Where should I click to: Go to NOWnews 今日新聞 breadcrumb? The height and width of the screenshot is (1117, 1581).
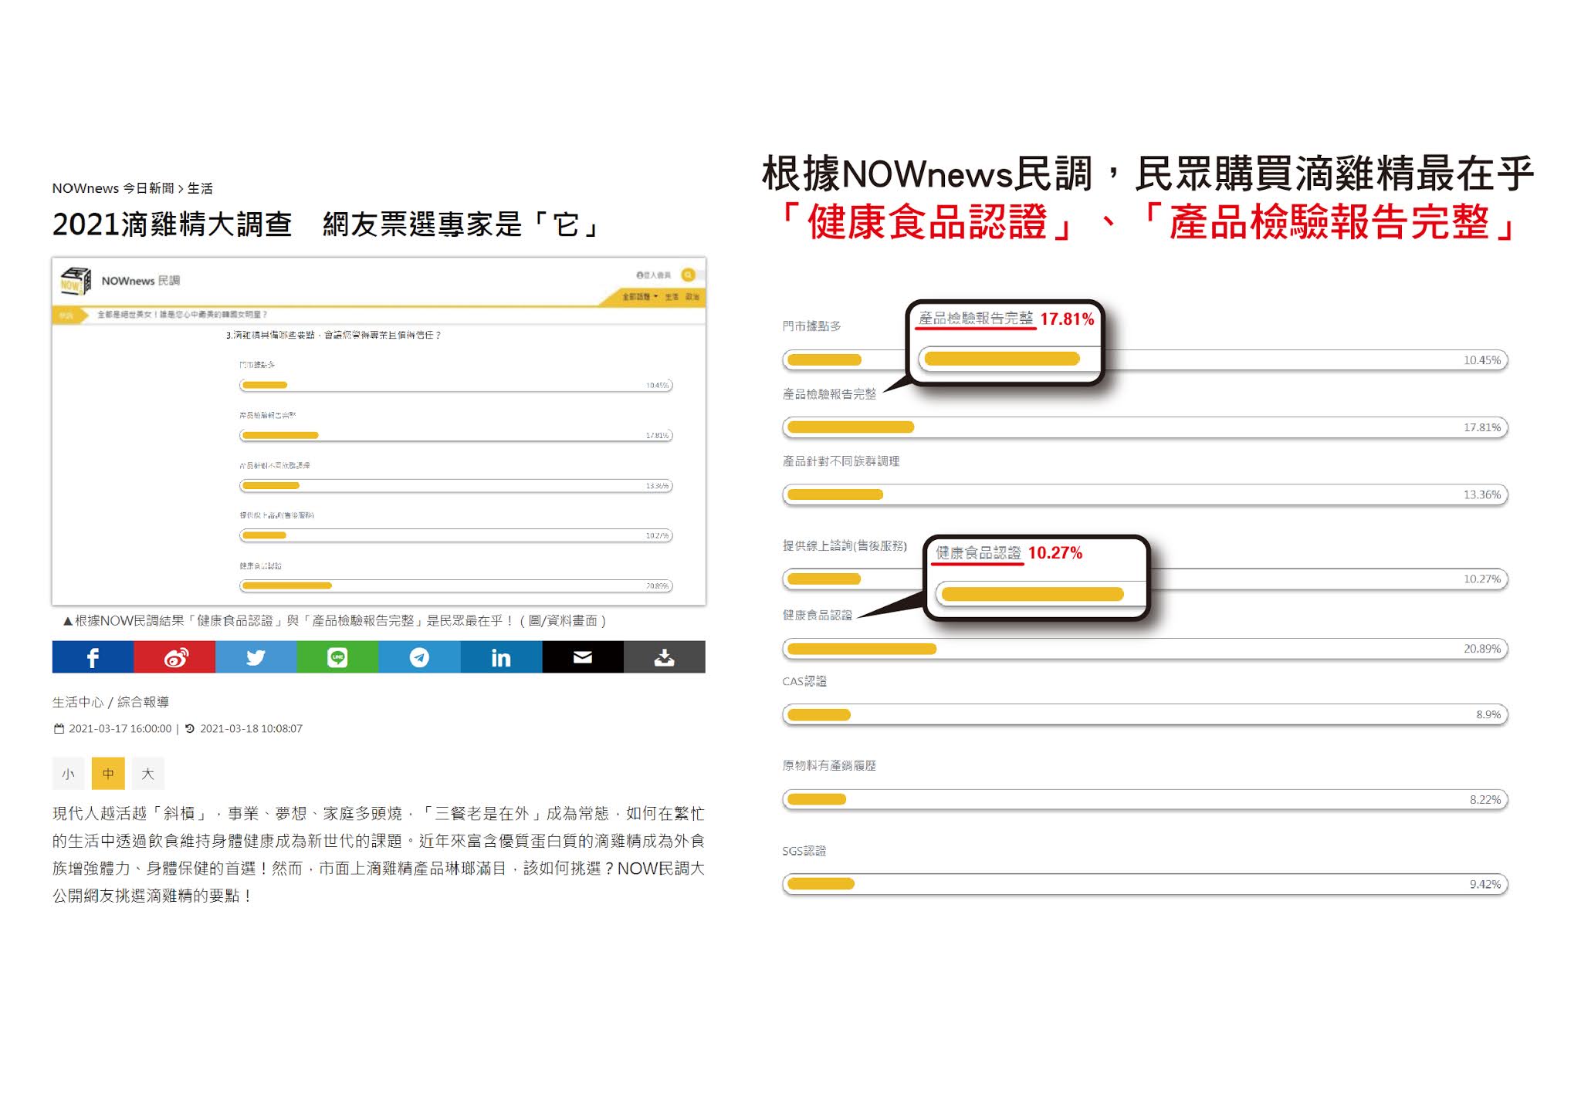pos(113,188)
